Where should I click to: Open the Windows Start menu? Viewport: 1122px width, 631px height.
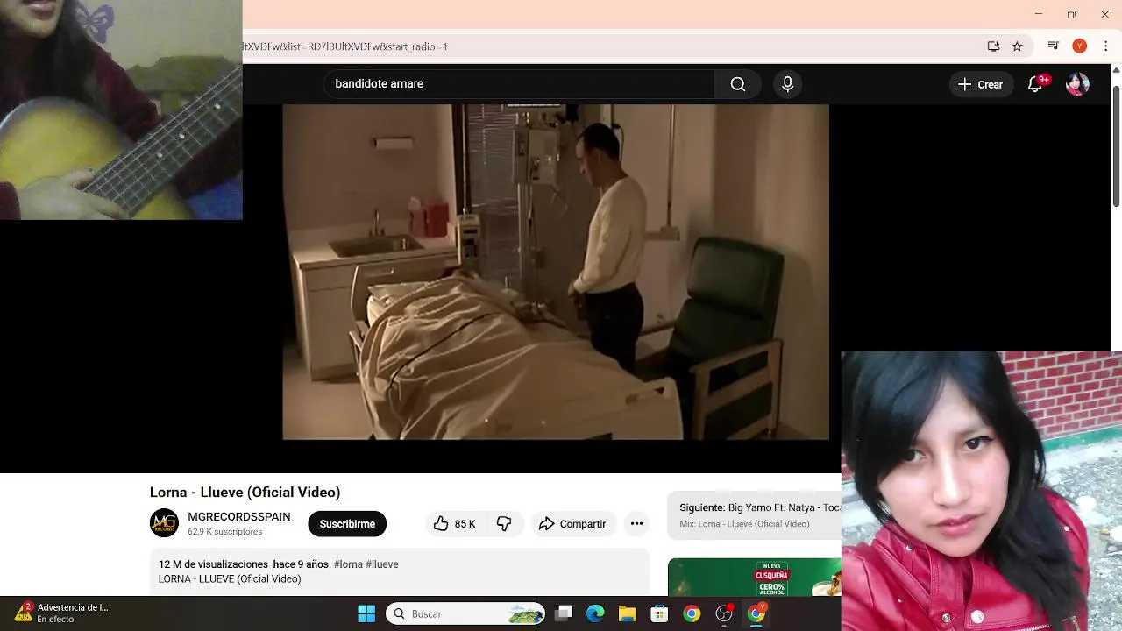tap(366, 613)
